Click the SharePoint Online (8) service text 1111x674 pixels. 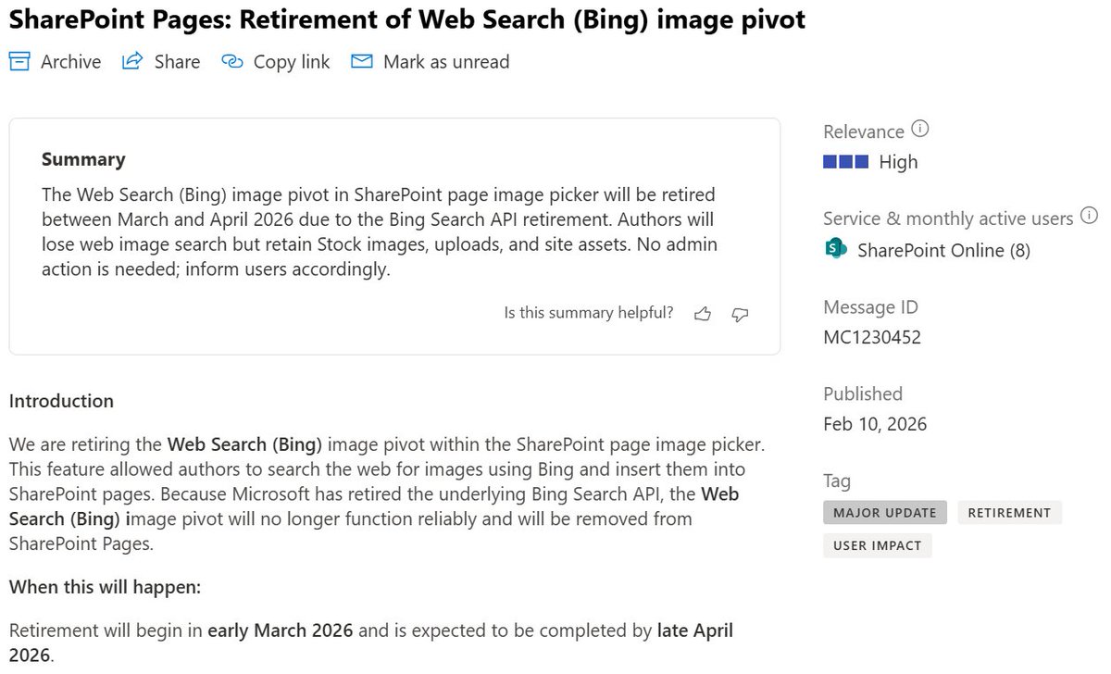tap(943, 250)
